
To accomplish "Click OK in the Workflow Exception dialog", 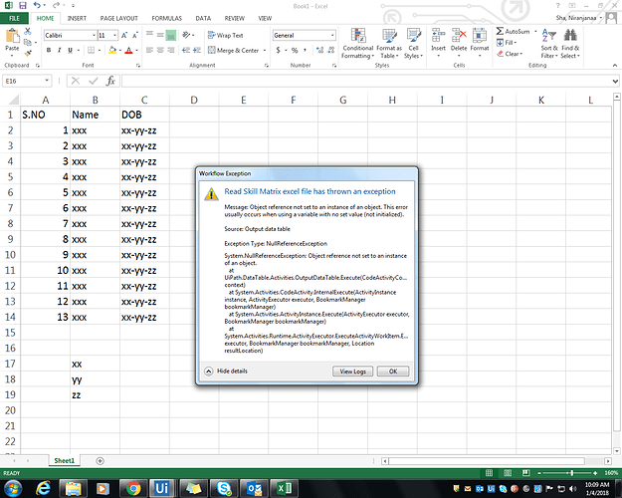I will click(393, 372).
